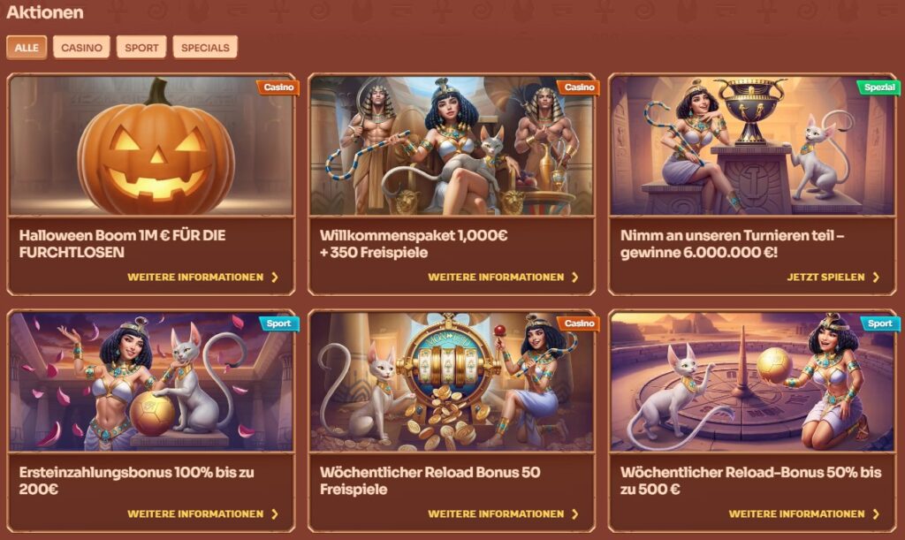Click the Sport badge on Reload-Bonus 50% card

pos(880,323)
